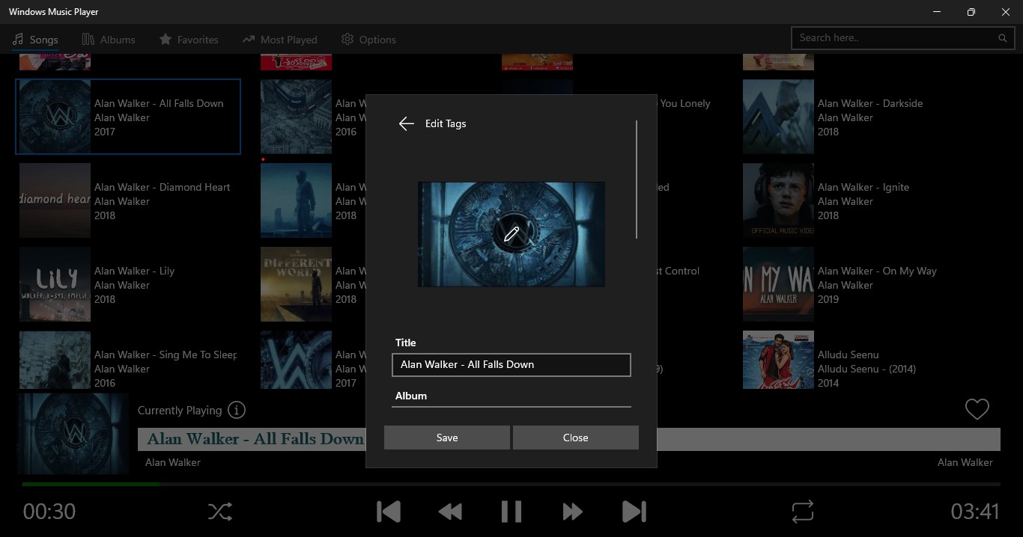This screenshot has width=1023, height=537.
Task: Rewind the current song
Action: tap(450, 512)
